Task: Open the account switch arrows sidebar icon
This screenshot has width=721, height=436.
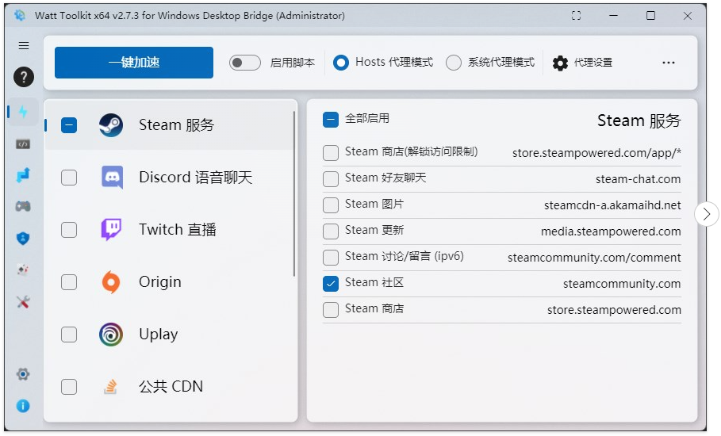Action: coord(23,175)
